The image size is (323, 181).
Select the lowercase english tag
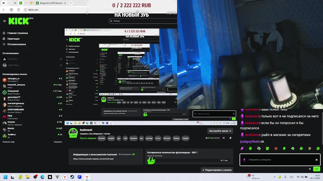coord(111,138)
